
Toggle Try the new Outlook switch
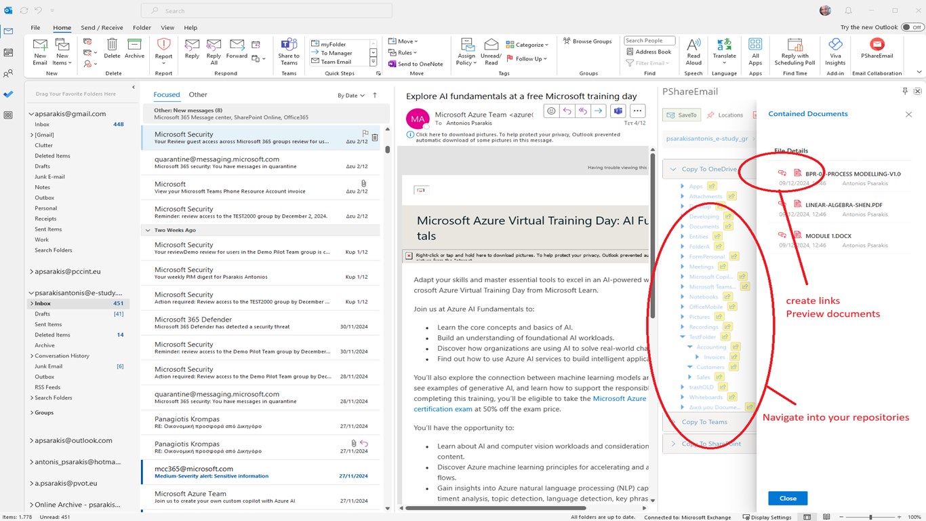[x=912, y=27]
